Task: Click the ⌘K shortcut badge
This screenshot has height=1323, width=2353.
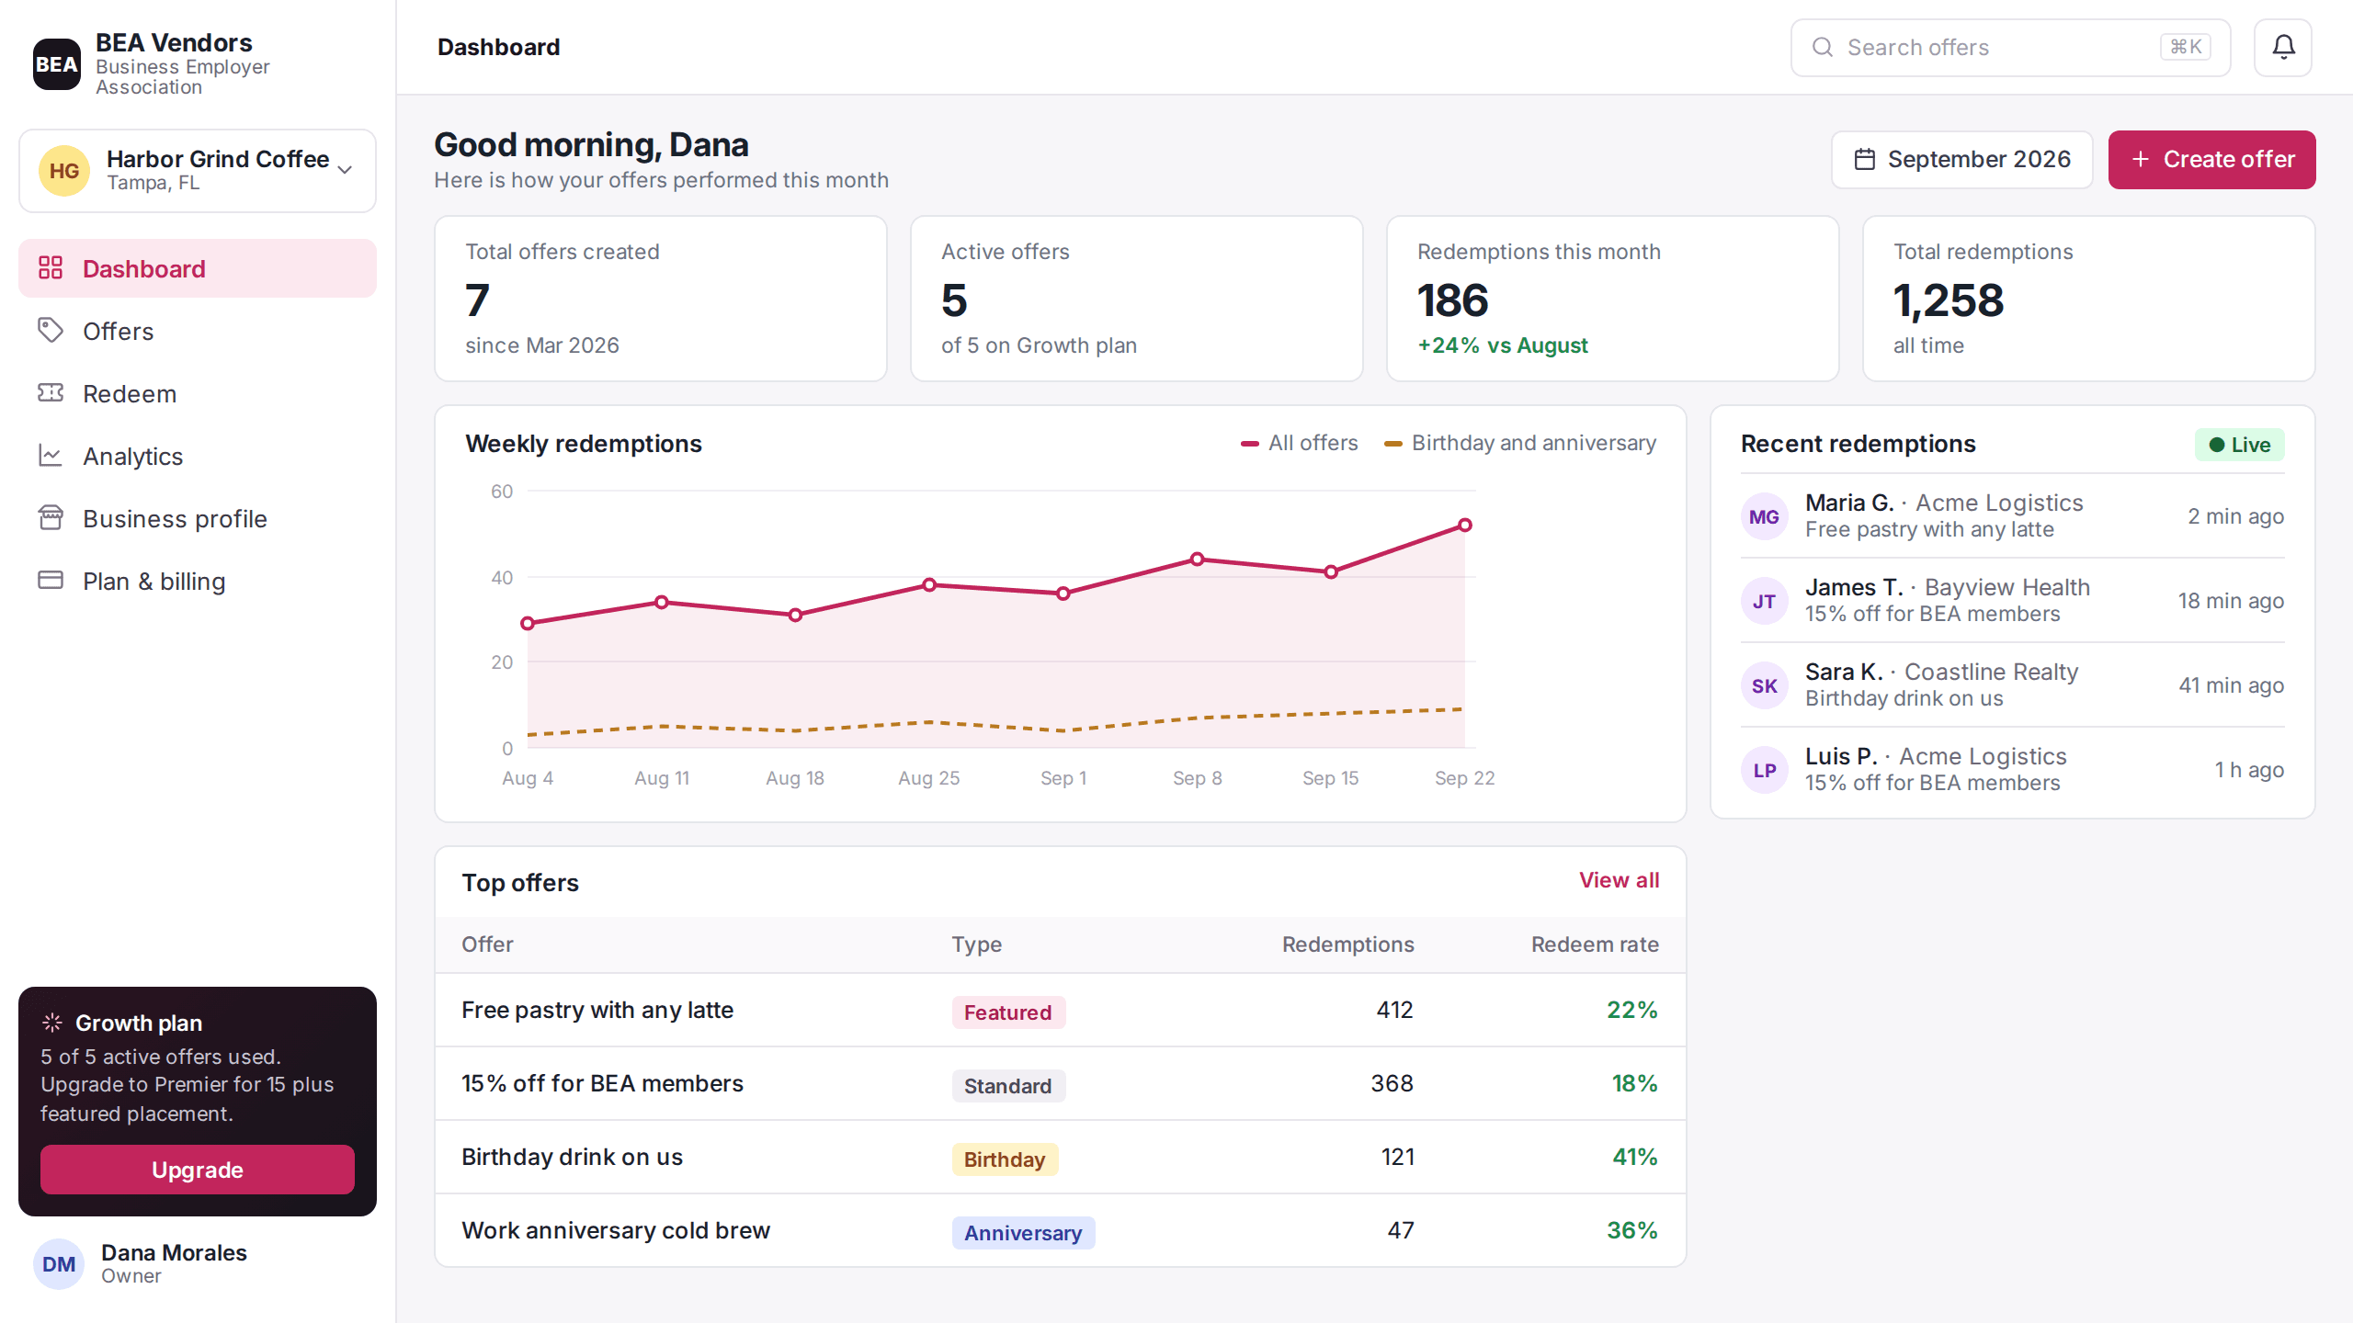Action: click(2185, 47)
